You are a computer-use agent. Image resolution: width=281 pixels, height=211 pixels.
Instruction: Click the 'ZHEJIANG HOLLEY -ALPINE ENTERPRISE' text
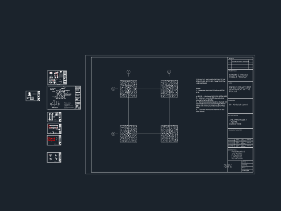[238, 122]
